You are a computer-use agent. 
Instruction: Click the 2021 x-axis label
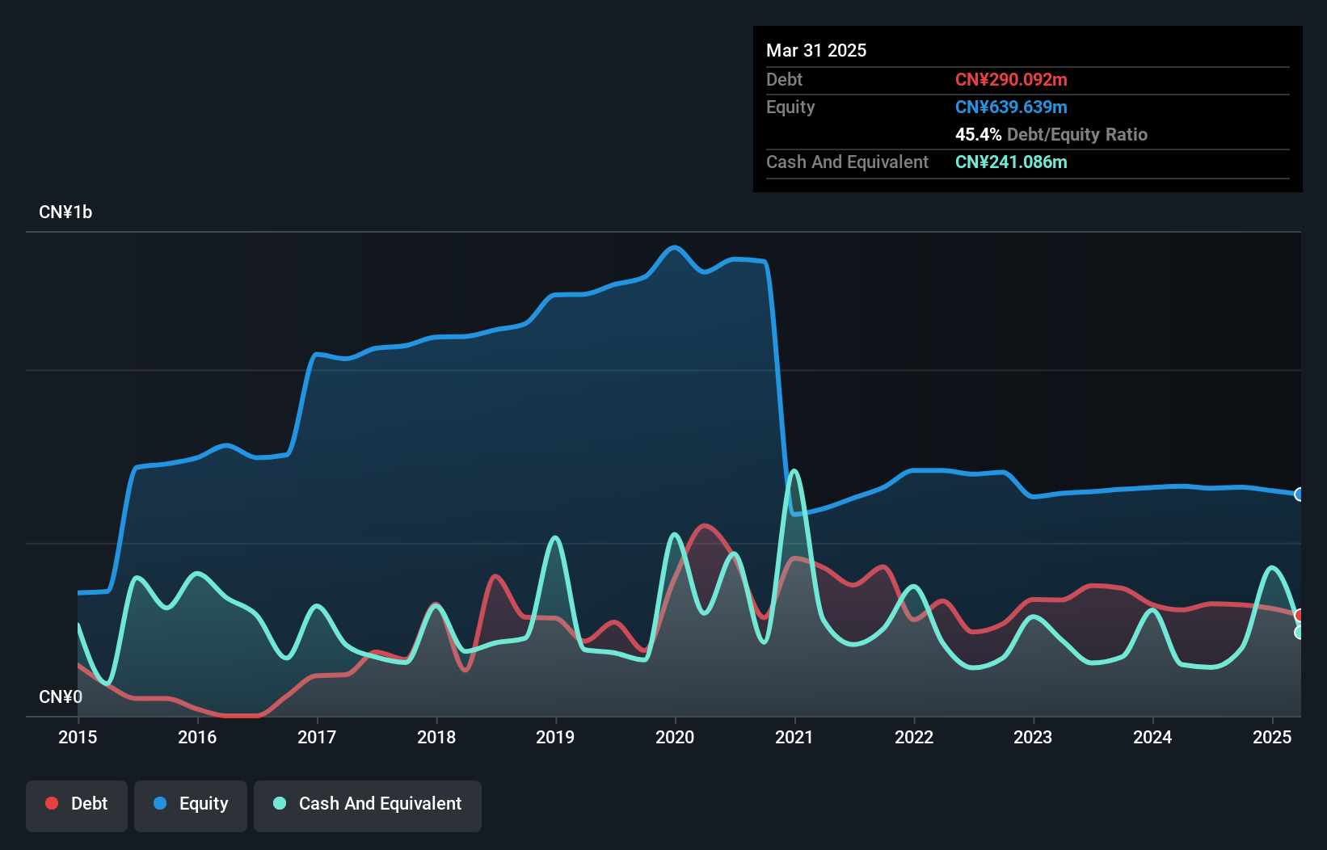[x=794, y=737]
